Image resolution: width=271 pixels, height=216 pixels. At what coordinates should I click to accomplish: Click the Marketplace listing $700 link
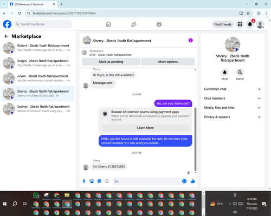coord(111,55)
